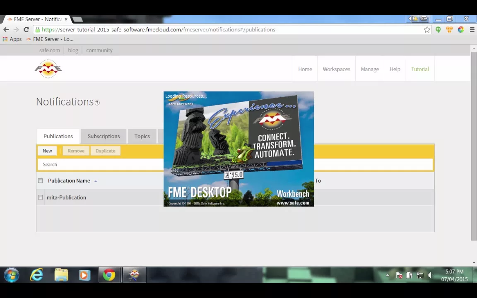Open the network tray icon
This screenshot has height=298, width=477.
pyautogui.click(x=420, y=275)
